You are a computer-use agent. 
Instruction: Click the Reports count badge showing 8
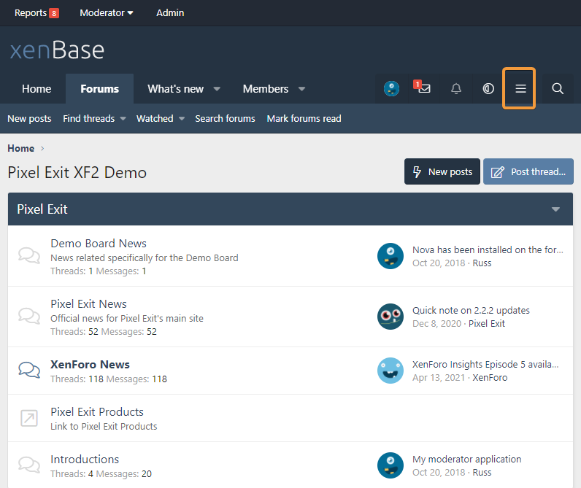click(54, 13)
